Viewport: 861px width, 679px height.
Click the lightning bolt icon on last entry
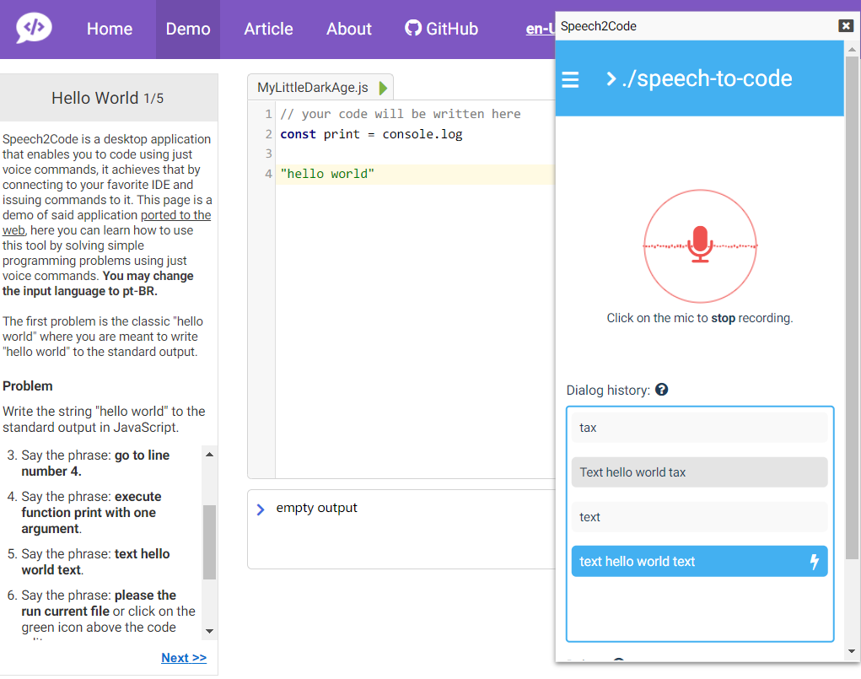pos(815,562)
